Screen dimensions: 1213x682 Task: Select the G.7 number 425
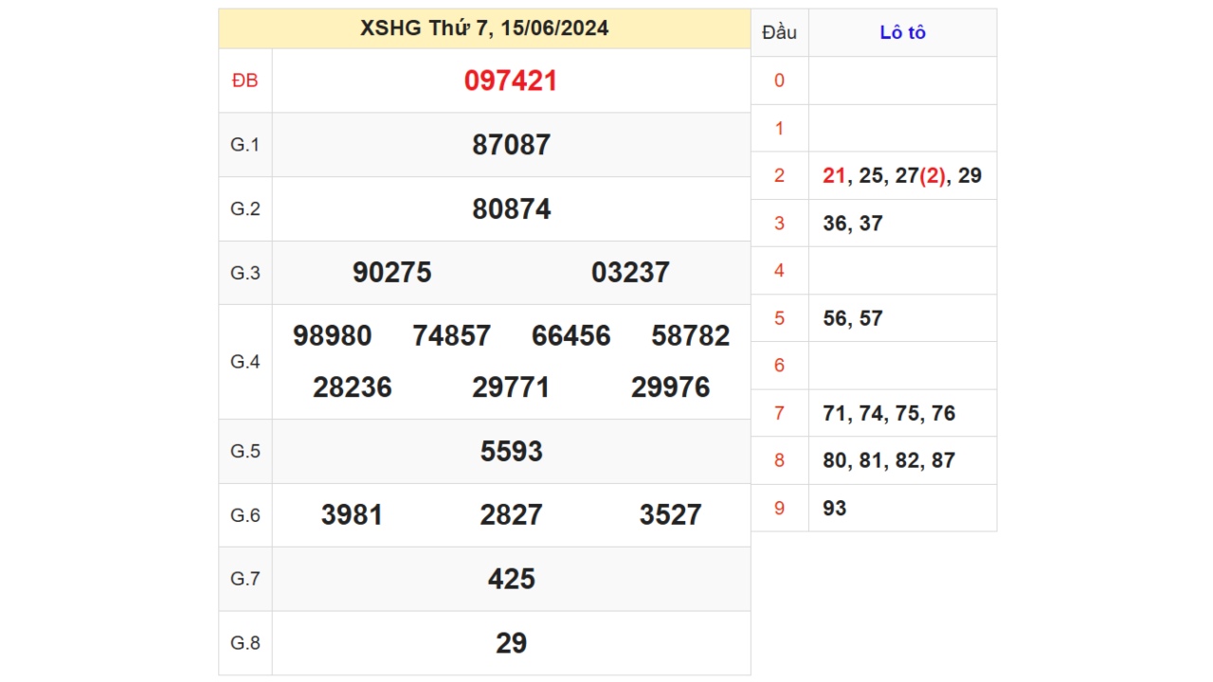point(511,579)
